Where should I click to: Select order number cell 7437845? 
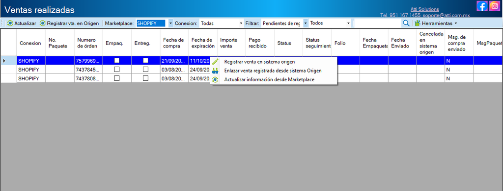point(88,70)
